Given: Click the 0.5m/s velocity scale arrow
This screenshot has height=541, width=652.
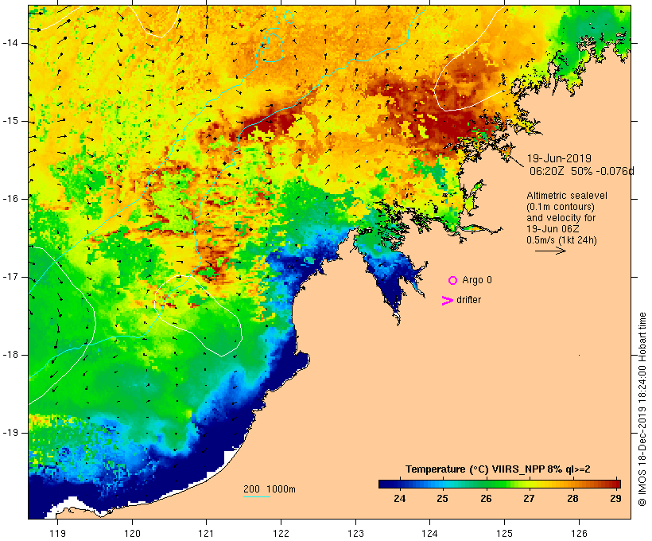Looking at the screenshot, I should tap(550, 251).
